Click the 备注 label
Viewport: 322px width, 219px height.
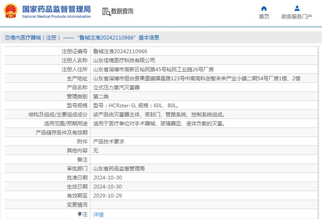pyautogui.click(x=82, y=159)
